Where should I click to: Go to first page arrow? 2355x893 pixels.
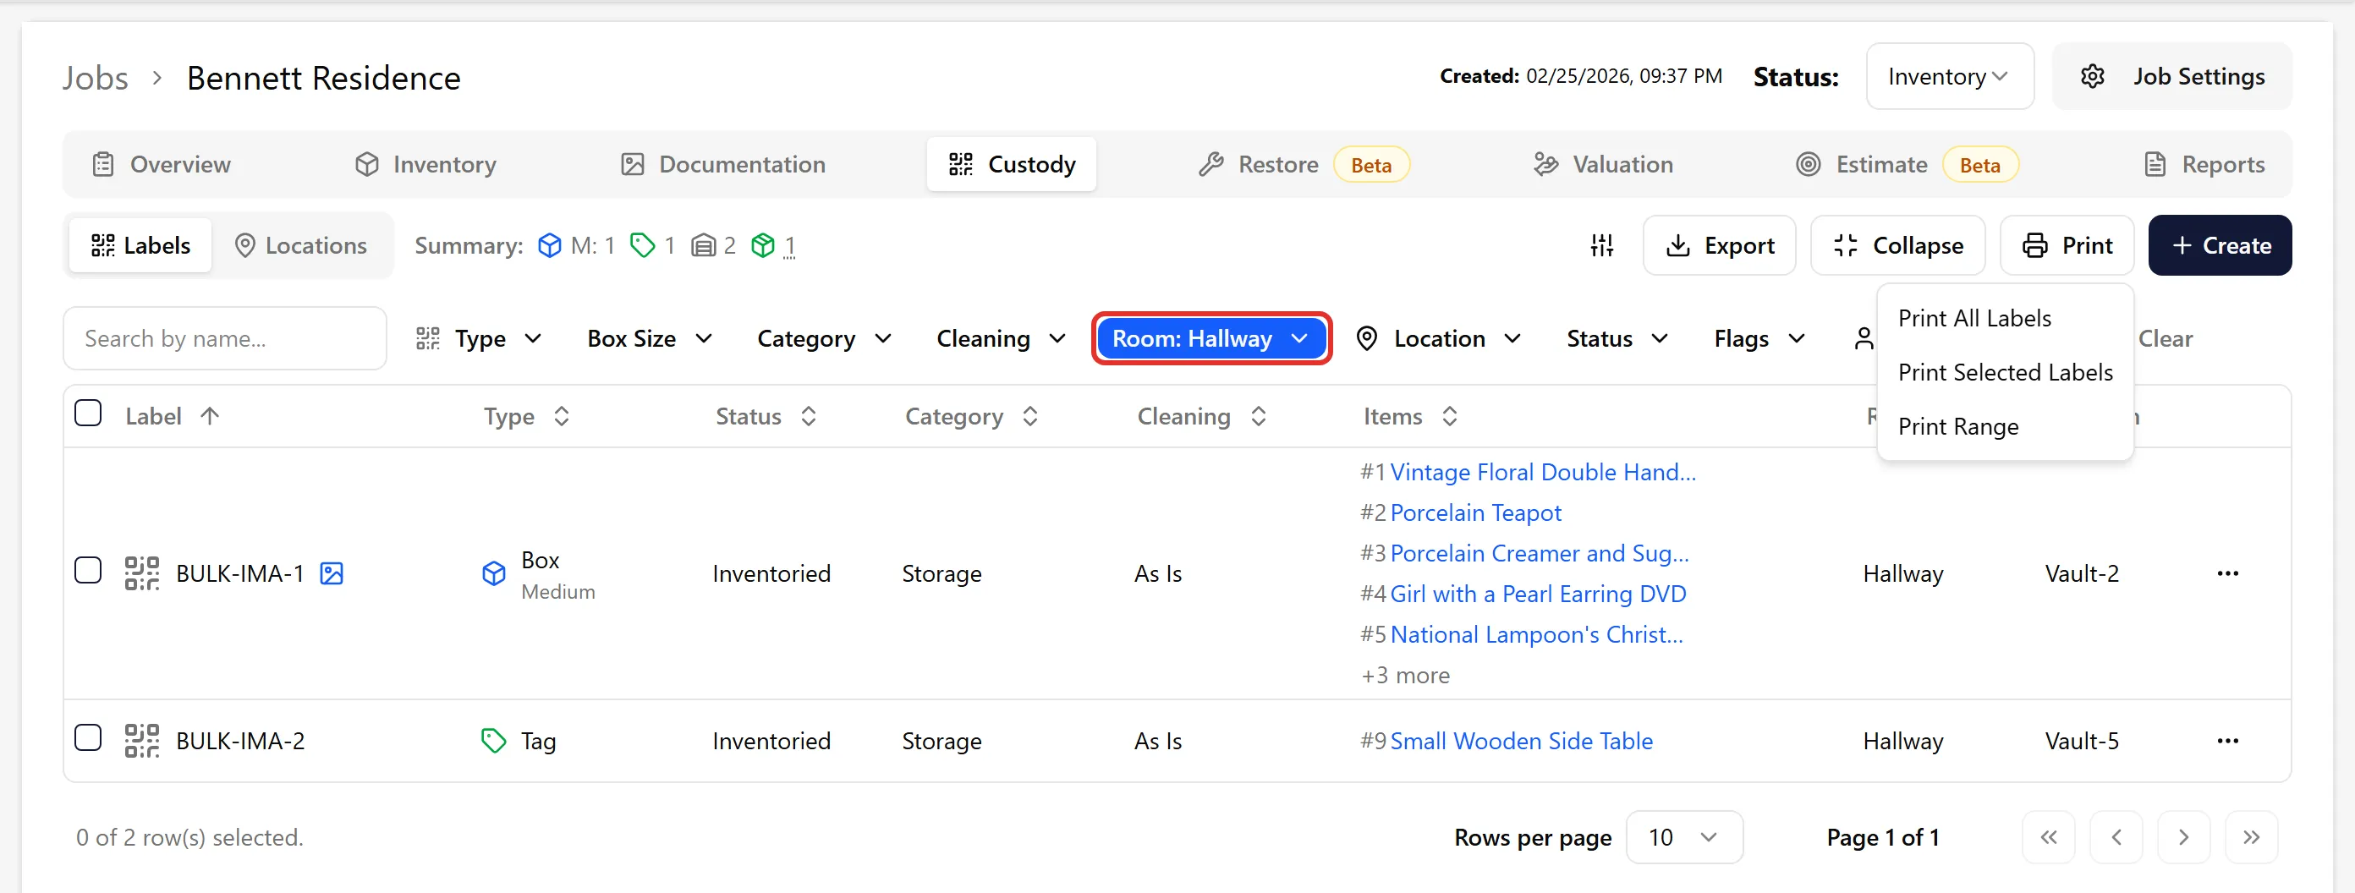[2049, 837]
